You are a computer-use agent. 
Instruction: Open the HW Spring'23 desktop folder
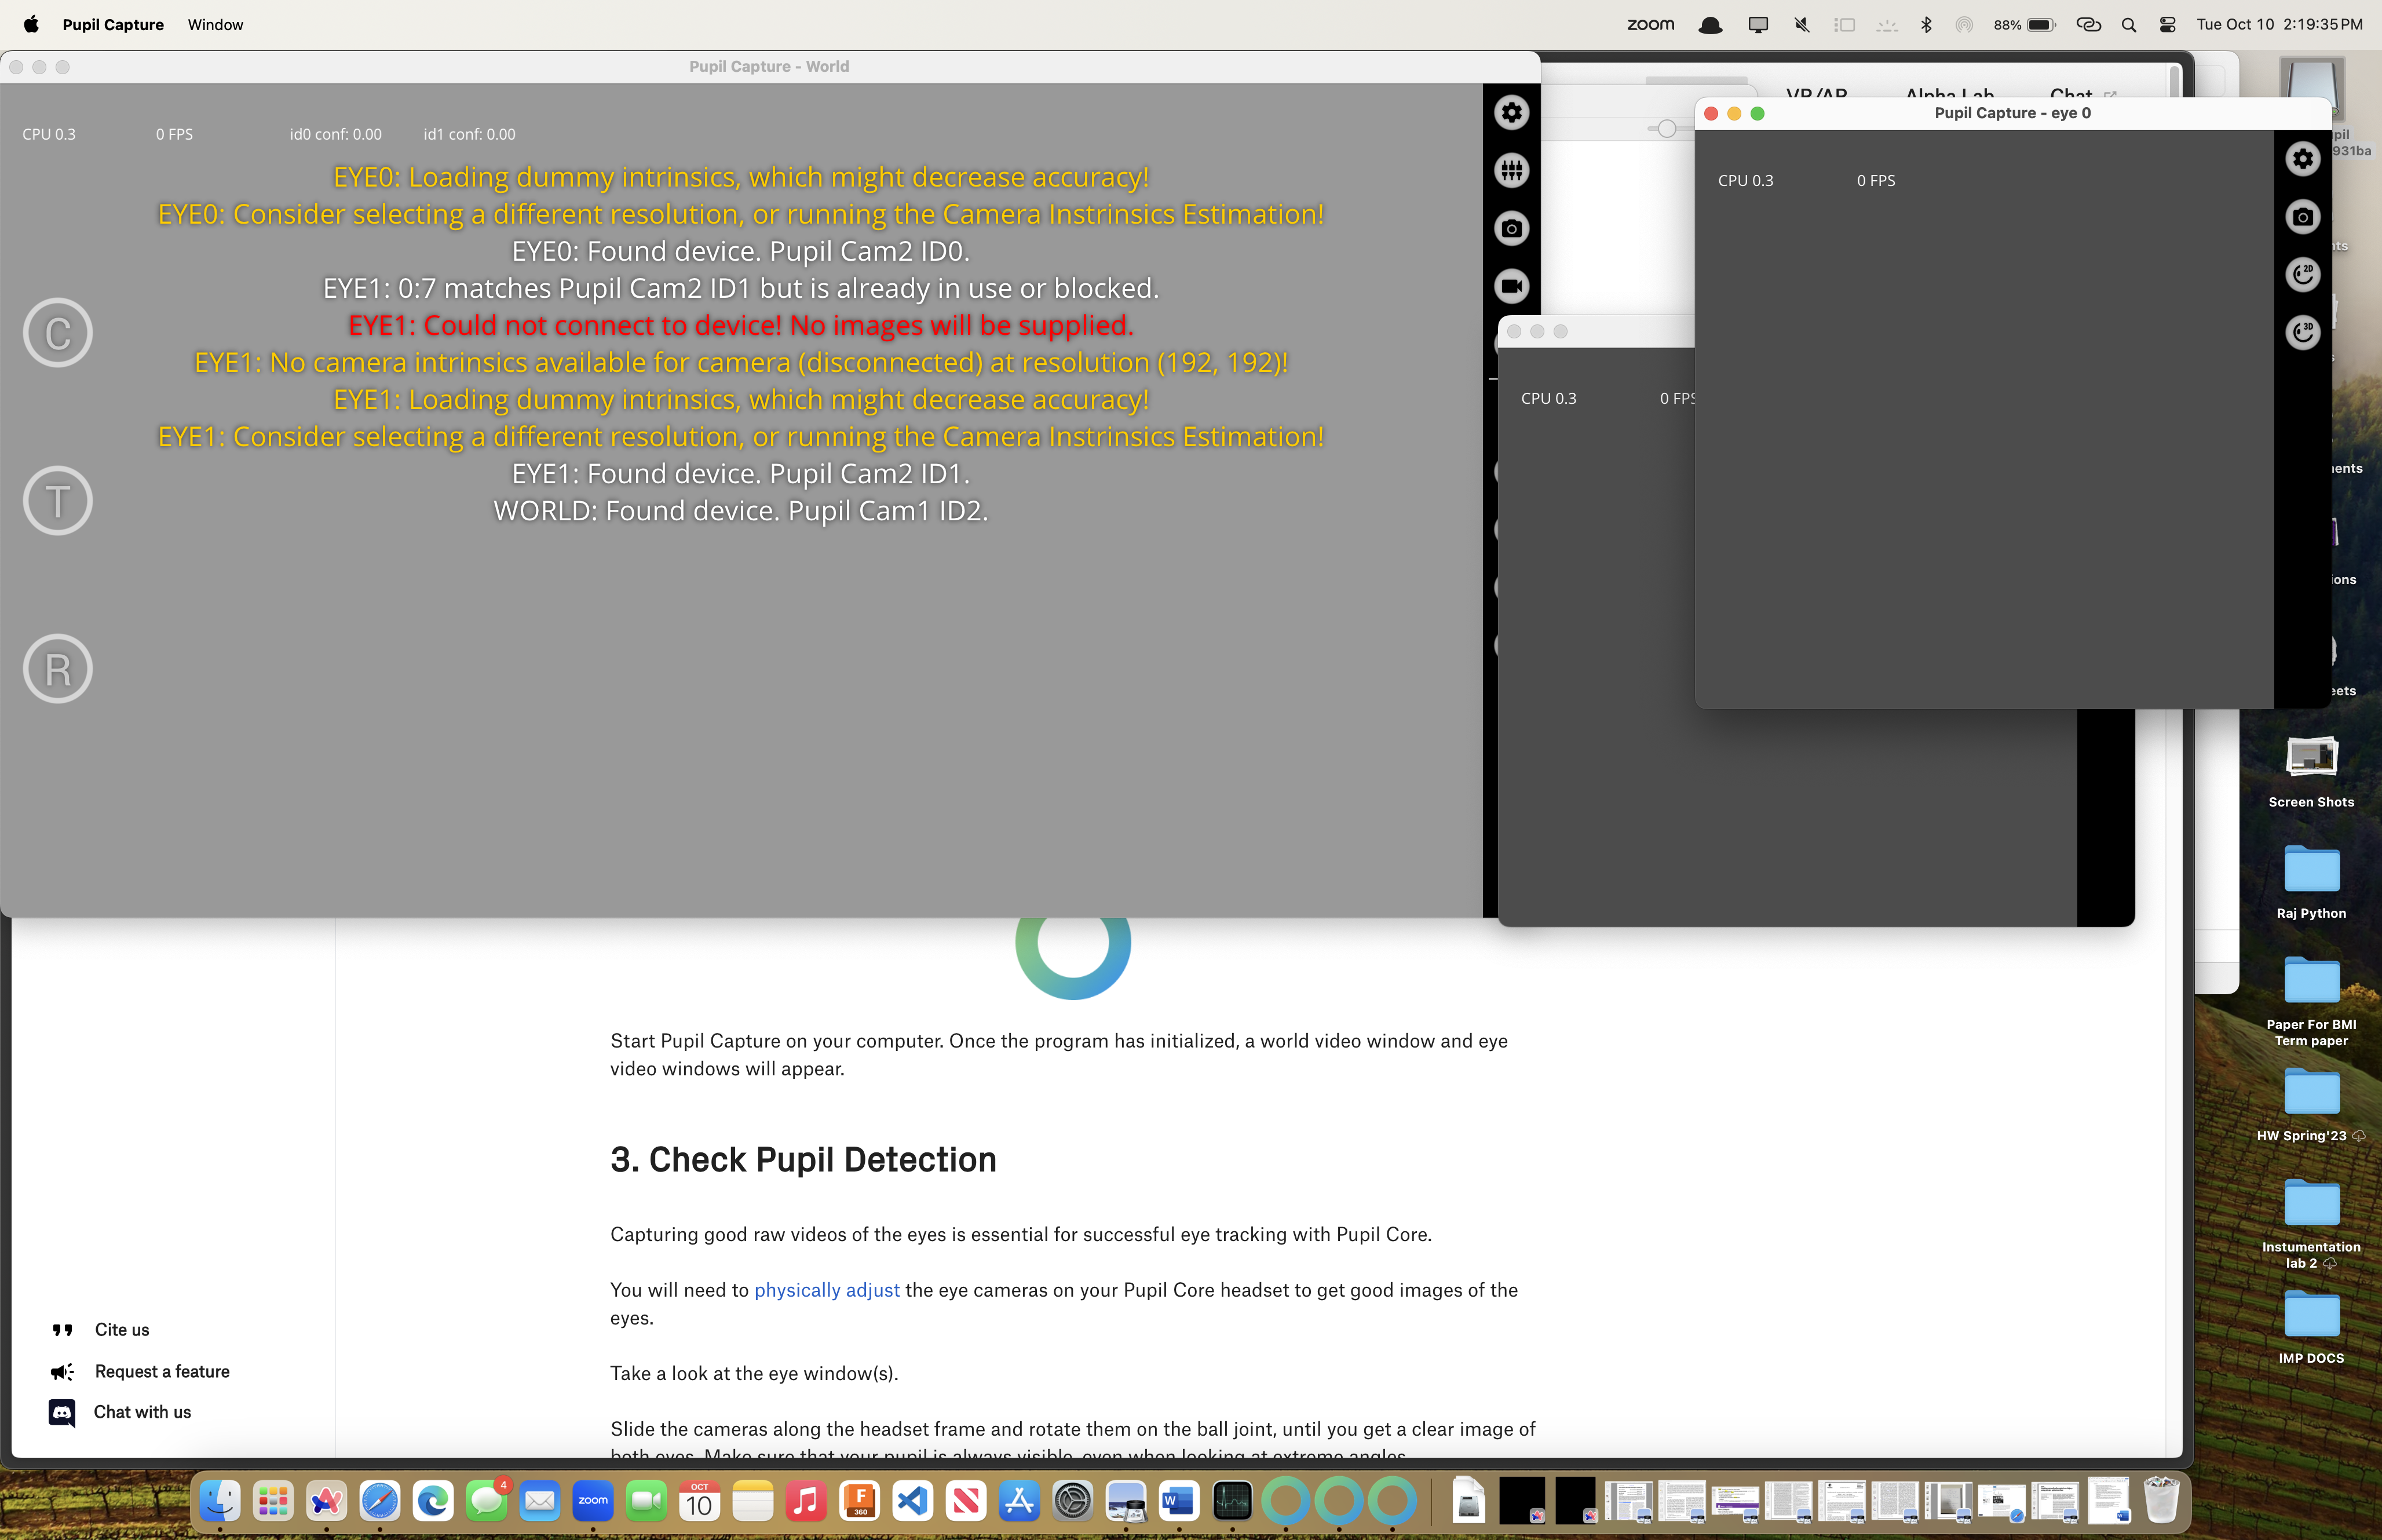pos(2311,1105)
